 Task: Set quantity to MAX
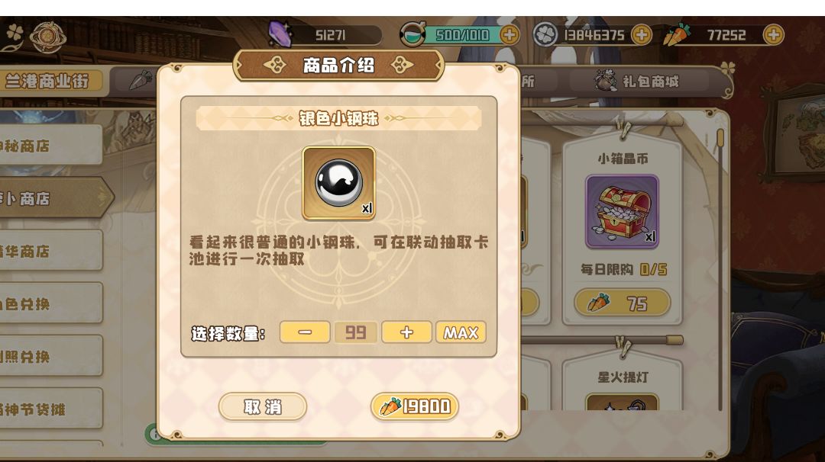[x=461, y=332]
